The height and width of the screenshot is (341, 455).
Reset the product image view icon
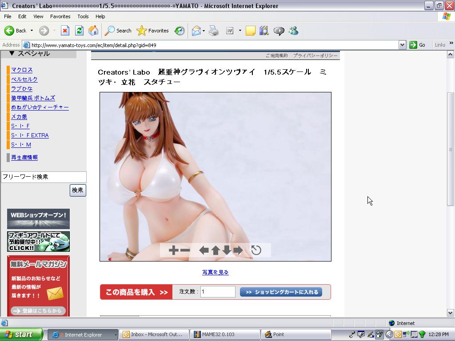(x=256, y=250)
